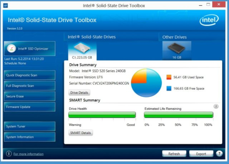Open the Secure Erase option
The width and height of the screenshot is (229, 164).
click(30, 96)
